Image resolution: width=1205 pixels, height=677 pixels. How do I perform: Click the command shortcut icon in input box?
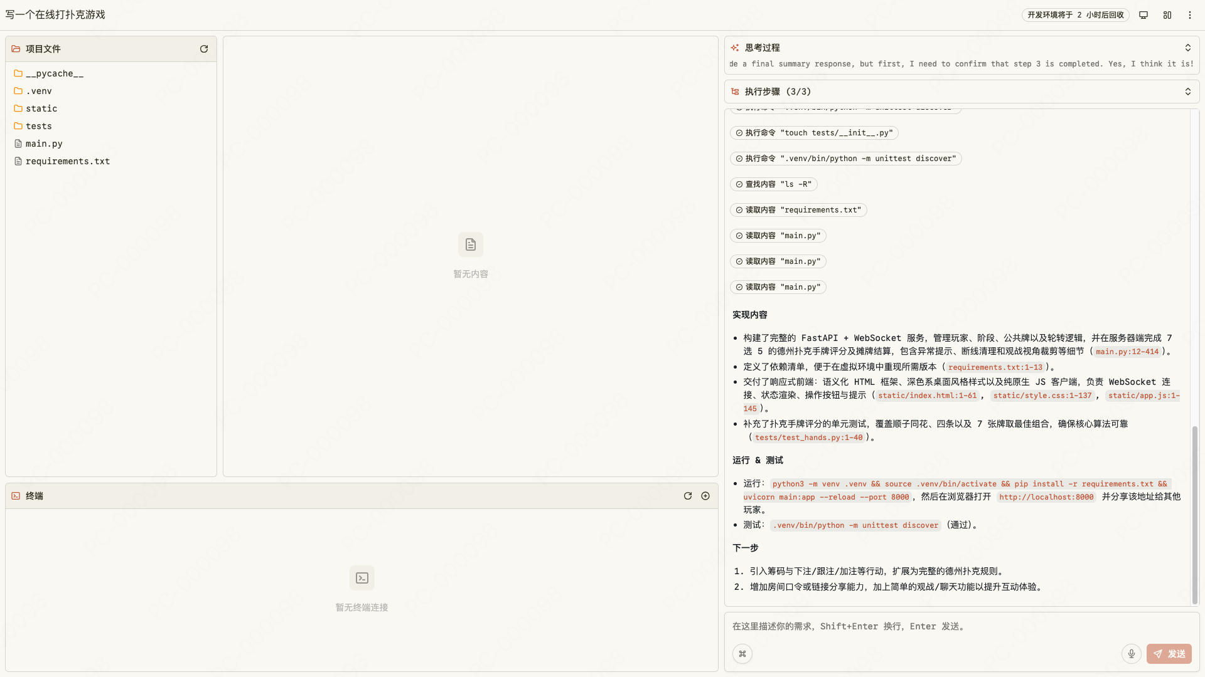[x=742, y=654]
